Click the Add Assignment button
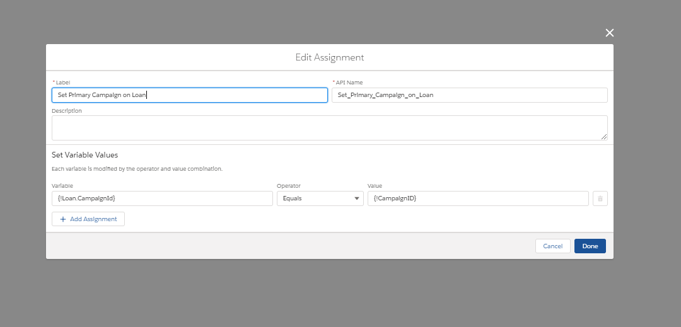This screenshot has height=327, width=681. 88,219
